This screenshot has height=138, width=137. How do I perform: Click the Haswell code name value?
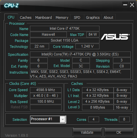(48, 35)
